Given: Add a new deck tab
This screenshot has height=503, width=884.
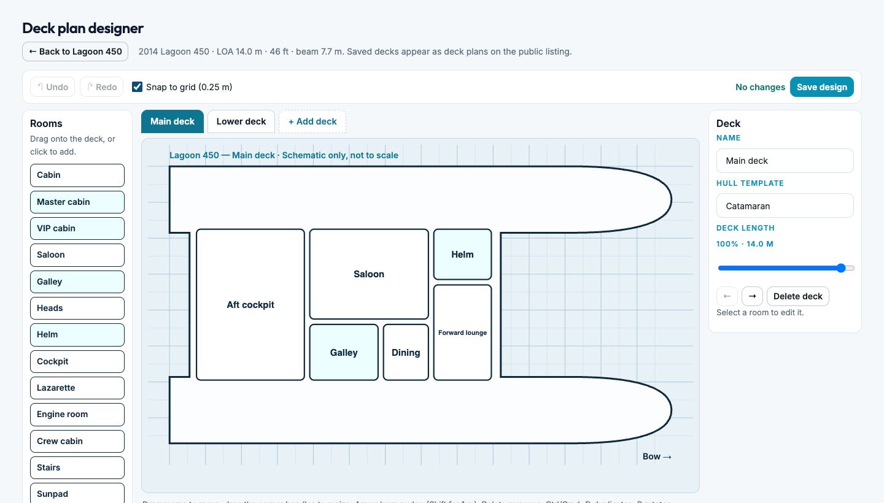Looking at the screenshot, I should click(312, 121).
